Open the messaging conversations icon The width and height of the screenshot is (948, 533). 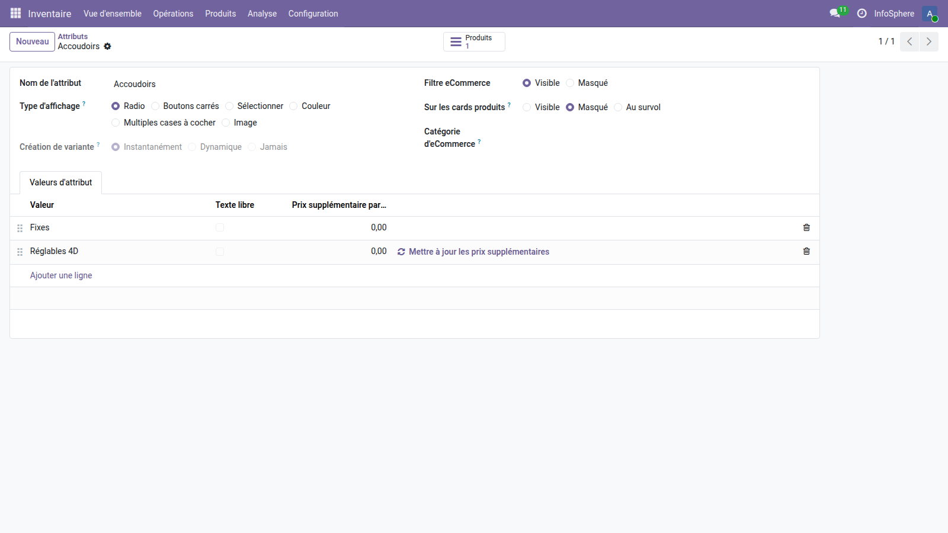tap(834, 13)
